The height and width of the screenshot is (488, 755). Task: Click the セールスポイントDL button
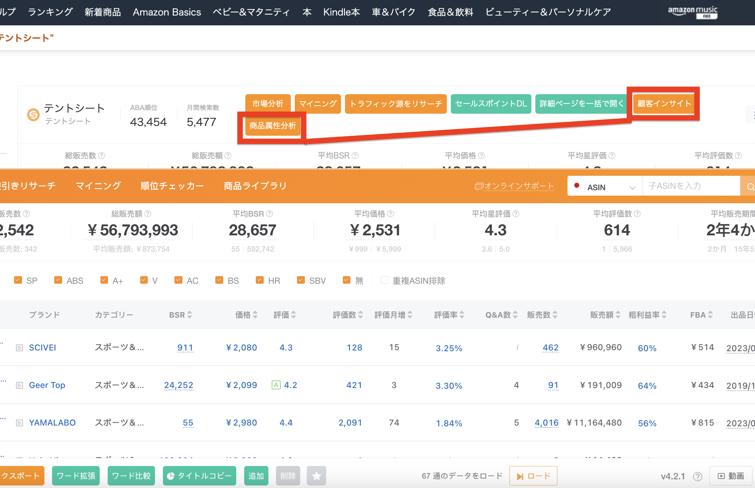coord(491,104)
